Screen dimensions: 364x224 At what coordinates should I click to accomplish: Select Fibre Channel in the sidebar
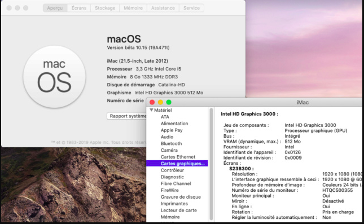(176, 183)
